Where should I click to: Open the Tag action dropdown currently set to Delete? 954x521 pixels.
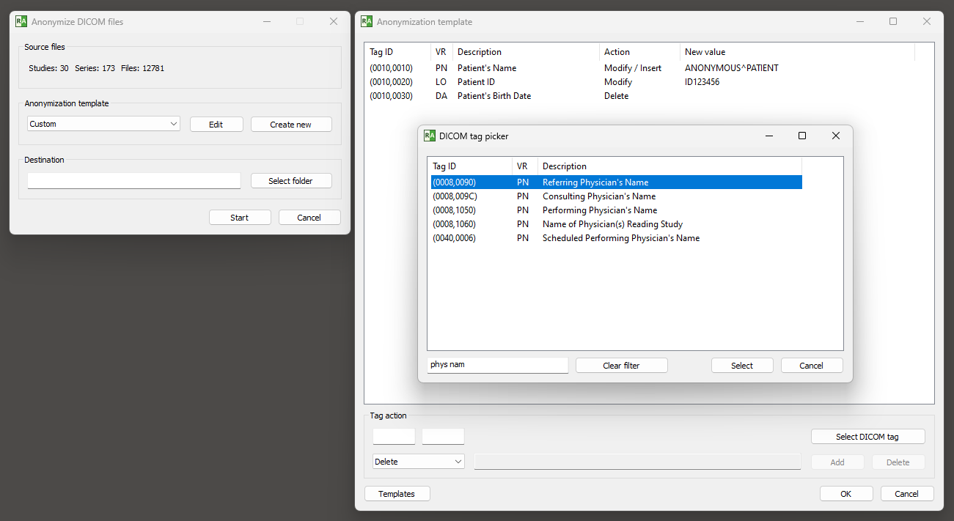tap(418, 461)
